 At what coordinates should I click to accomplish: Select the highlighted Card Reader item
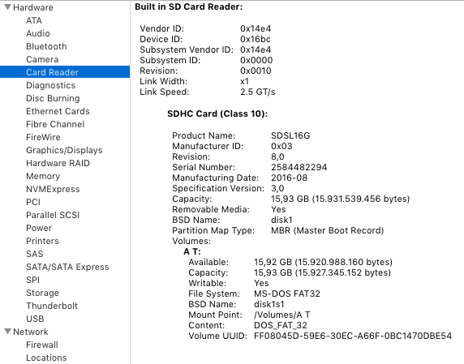tap(65, 72)
